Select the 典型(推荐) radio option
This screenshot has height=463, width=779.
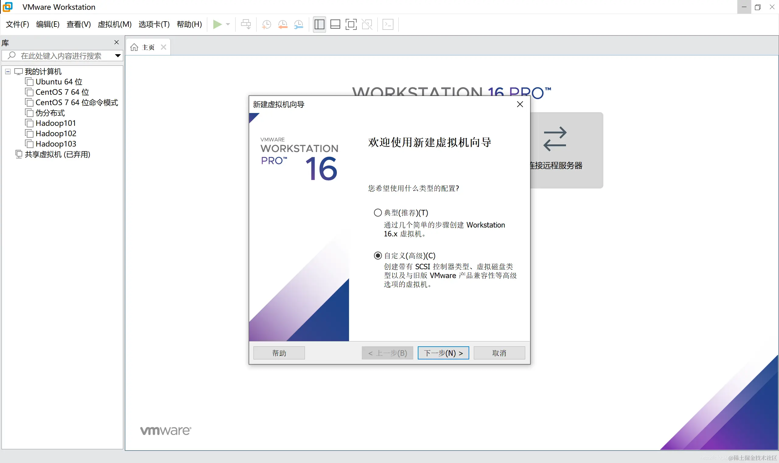[x=378, y=213]
